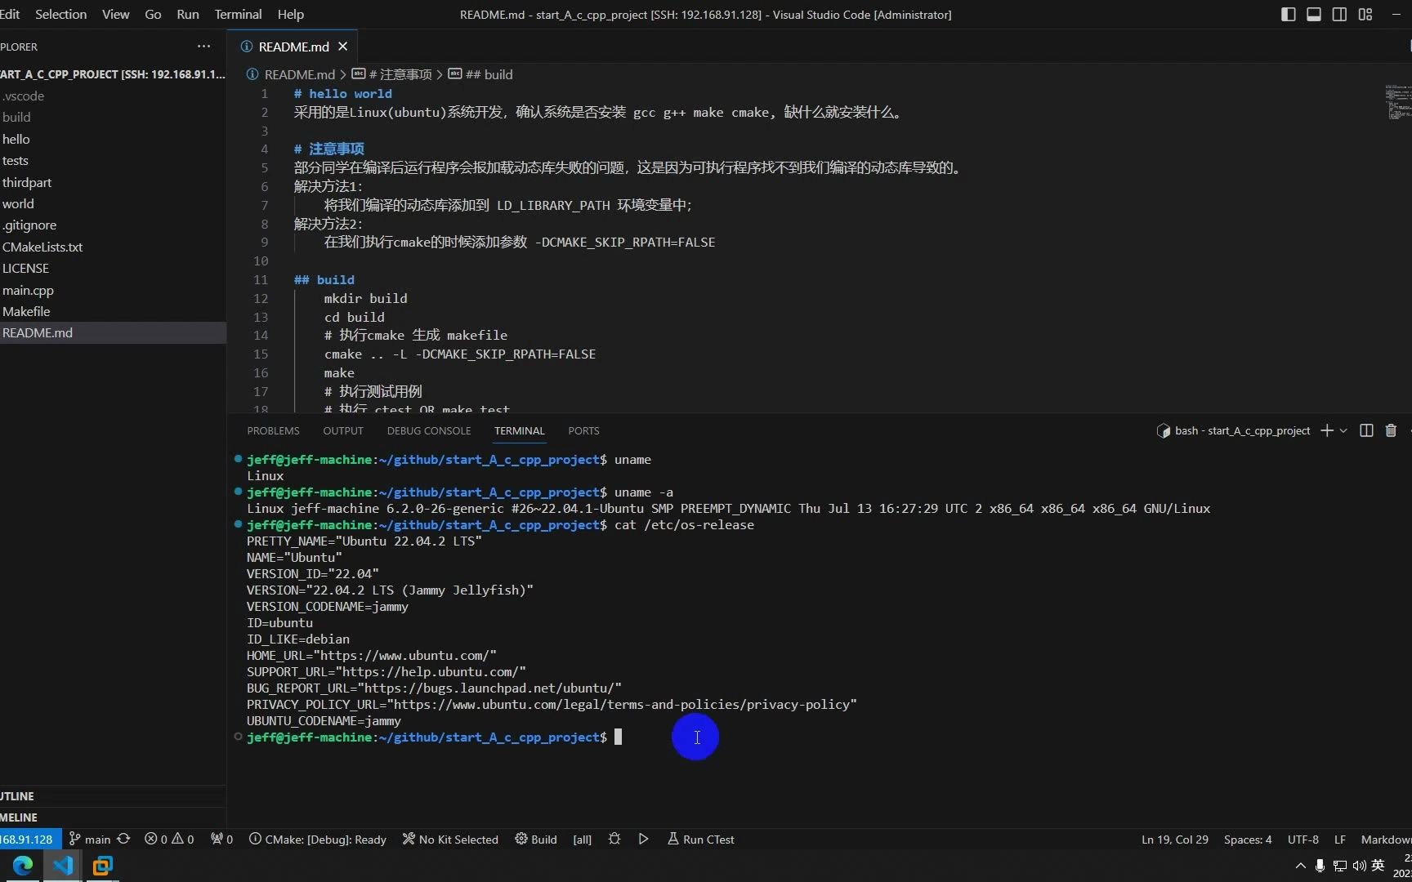This screenshot has width=1412, height=882.
Task: Click Run CTest in status bar
Action: pyautogui.click(x=700, y=839)
